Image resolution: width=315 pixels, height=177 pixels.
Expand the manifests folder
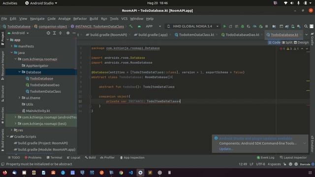[12, 46]
